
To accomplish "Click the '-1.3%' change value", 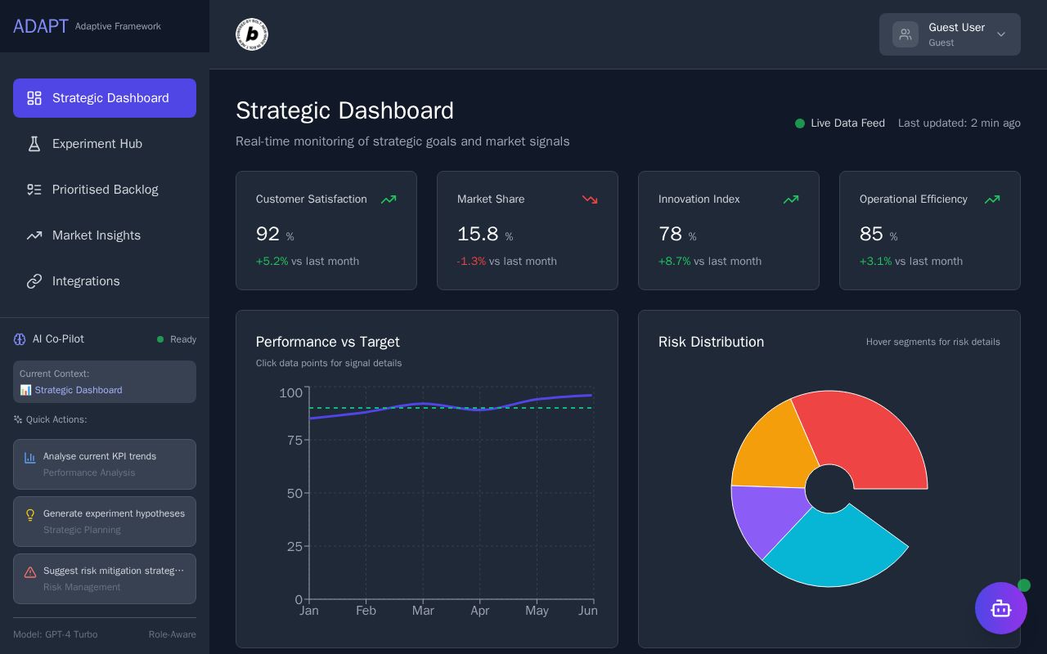I will [471, 262].
